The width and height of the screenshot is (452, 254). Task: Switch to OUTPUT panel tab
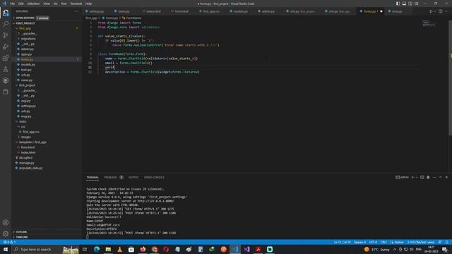[x=133, y=177]
